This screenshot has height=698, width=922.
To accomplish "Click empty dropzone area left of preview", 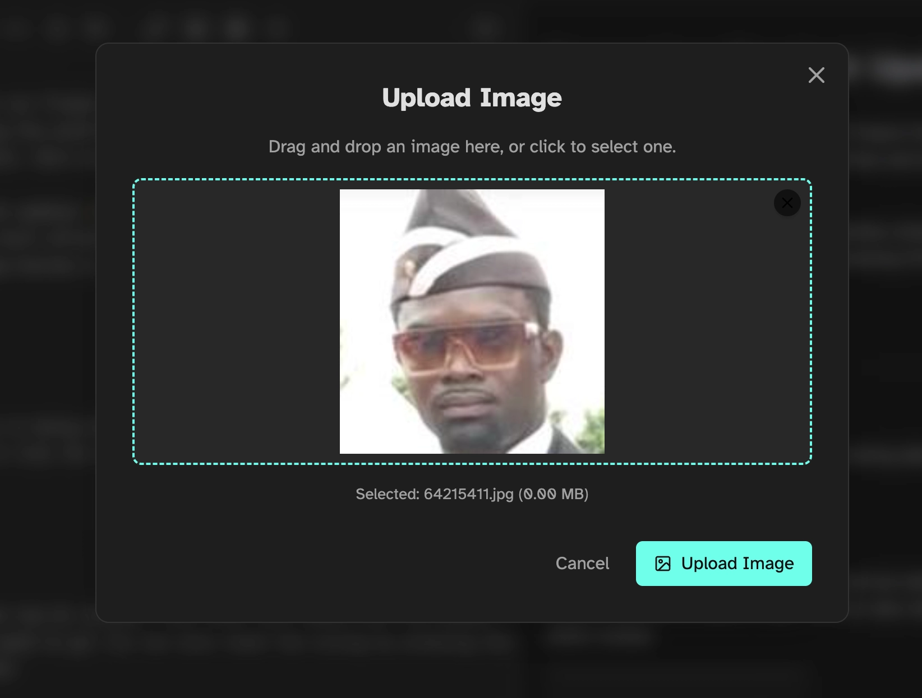I will (x=236, y=322).
